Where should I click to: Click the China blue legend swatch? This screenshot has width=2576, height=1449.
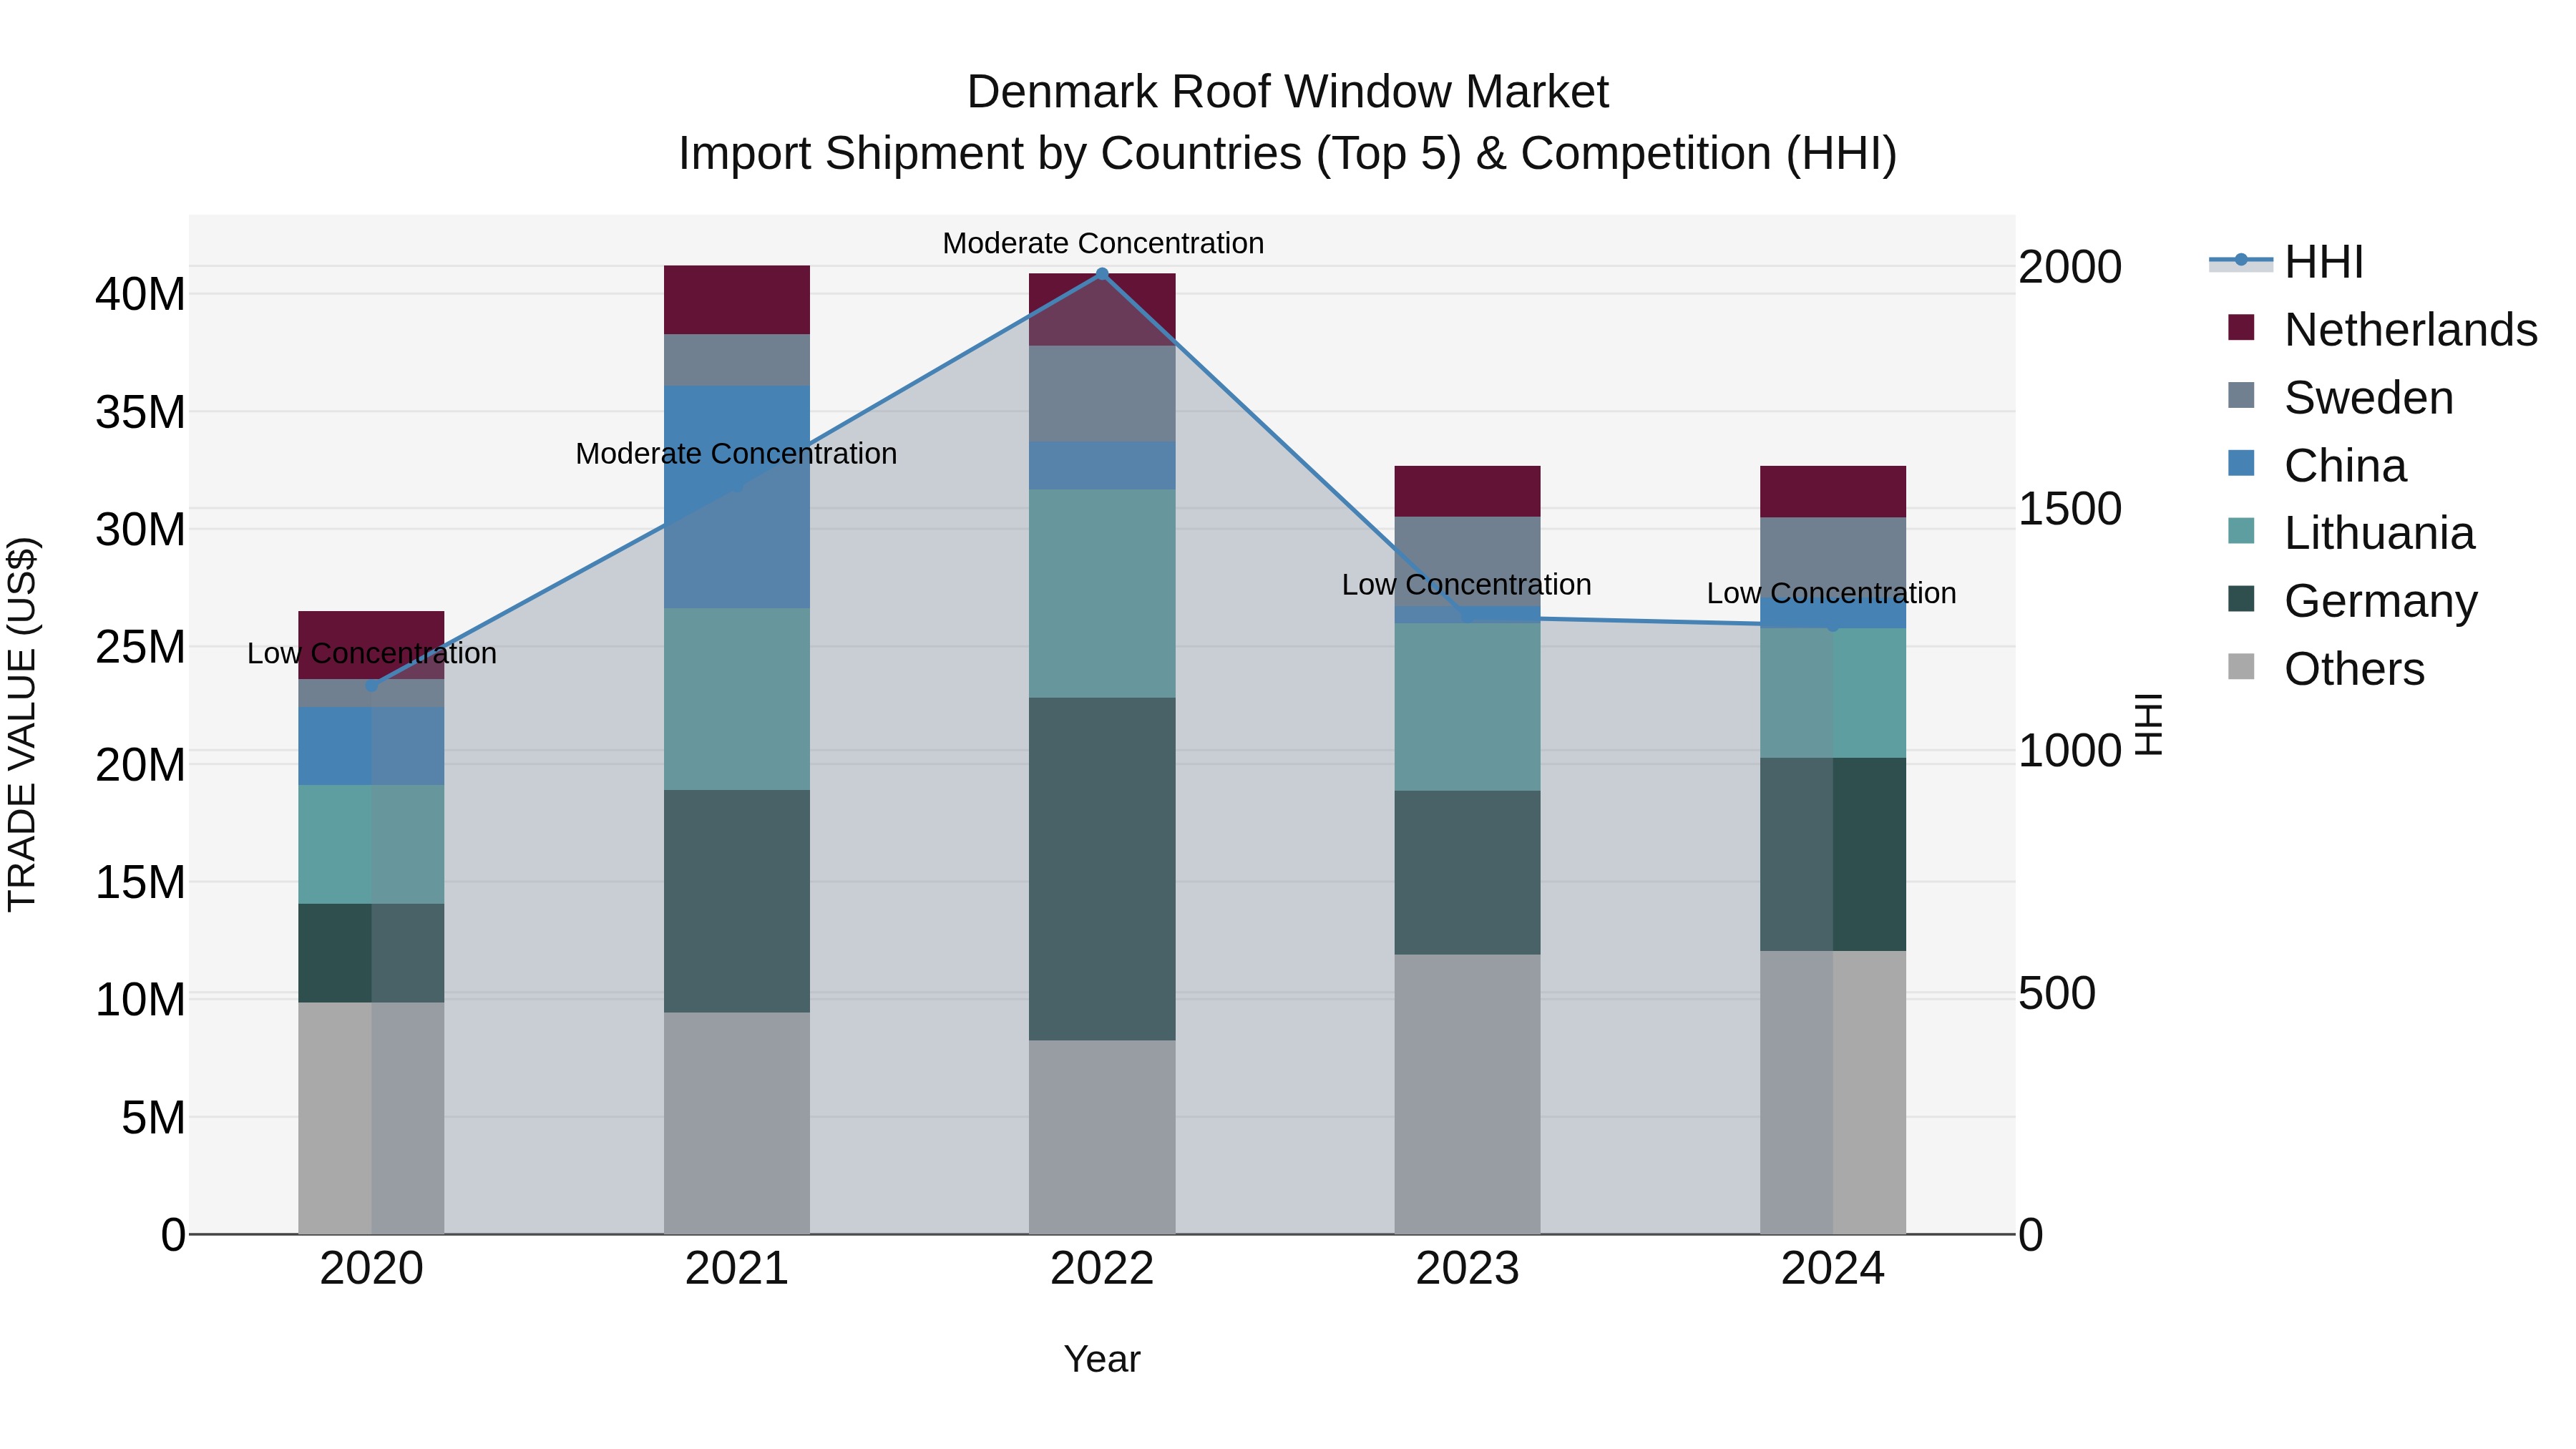2241,463
